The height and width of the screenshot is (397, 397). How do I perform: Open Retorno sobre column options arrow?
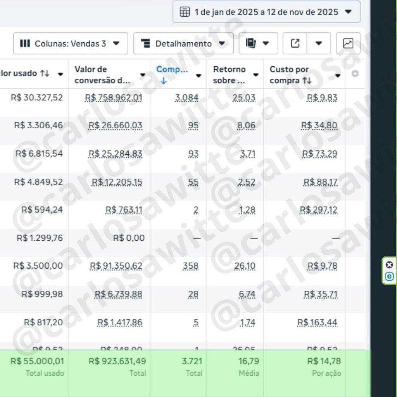click(256, 75)
